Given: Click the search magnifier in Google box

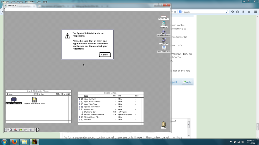Looking at the screenshot, I should pyautogui.click(x=227, y=12).
